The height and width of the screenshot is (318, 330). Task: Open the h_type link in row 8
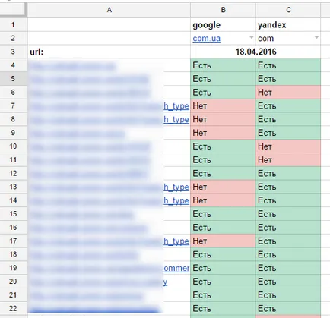click(x=176, y=119)
